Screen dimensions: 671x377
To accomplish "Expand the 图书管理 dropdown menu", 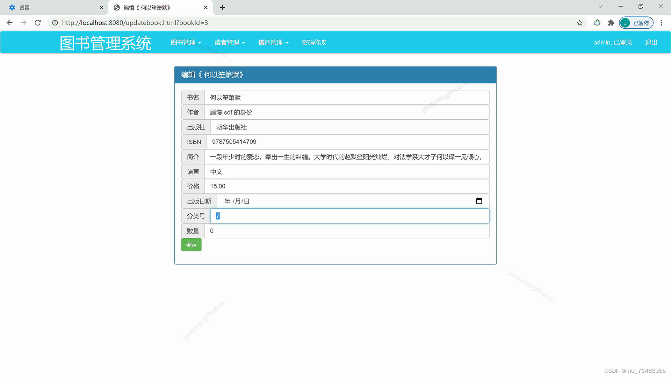I will click(186, 42).
